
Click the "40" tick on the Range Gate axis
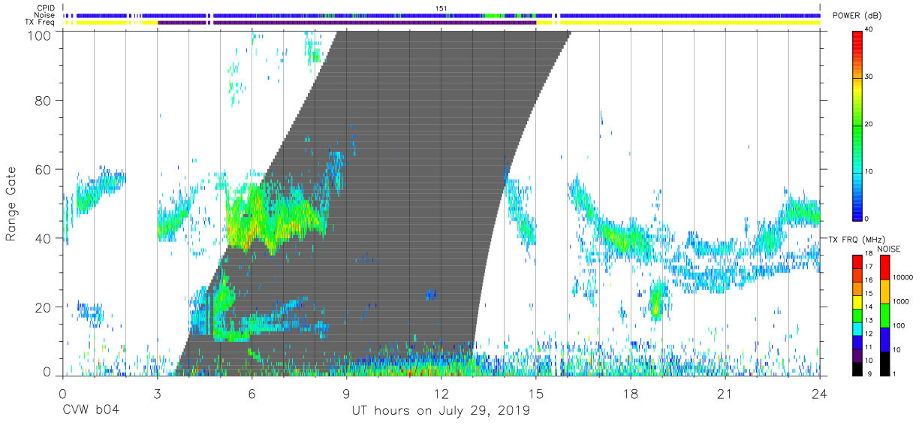[44, 239]
